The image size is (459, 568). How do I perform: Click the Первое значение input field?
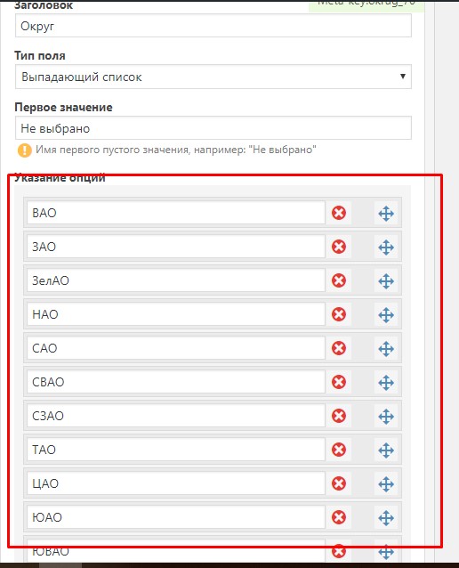213,128
